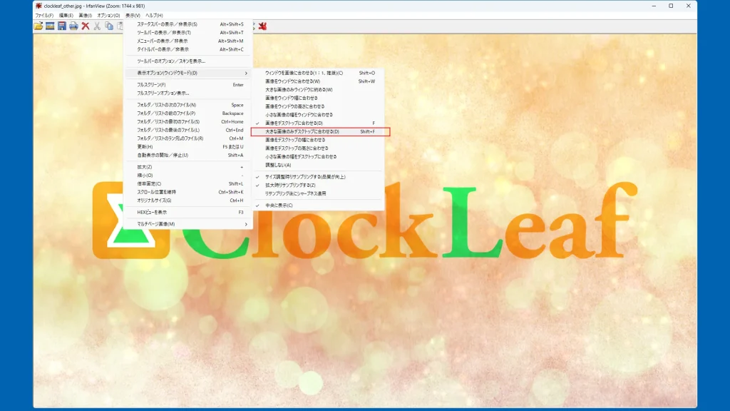The image size is (730, 411).
Task: Select 画像をデスクトップの高さに合わせる
Action: pos(319,148)
